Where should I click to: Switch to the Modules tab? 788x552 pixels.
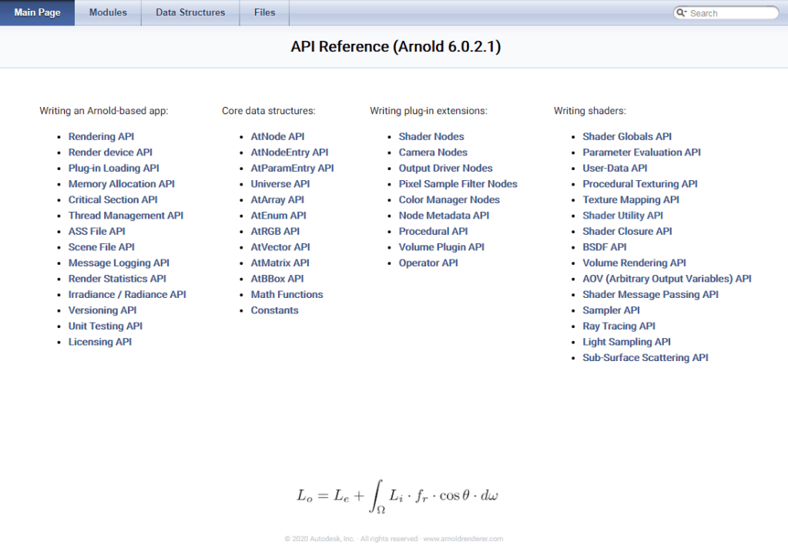(107, 12)
